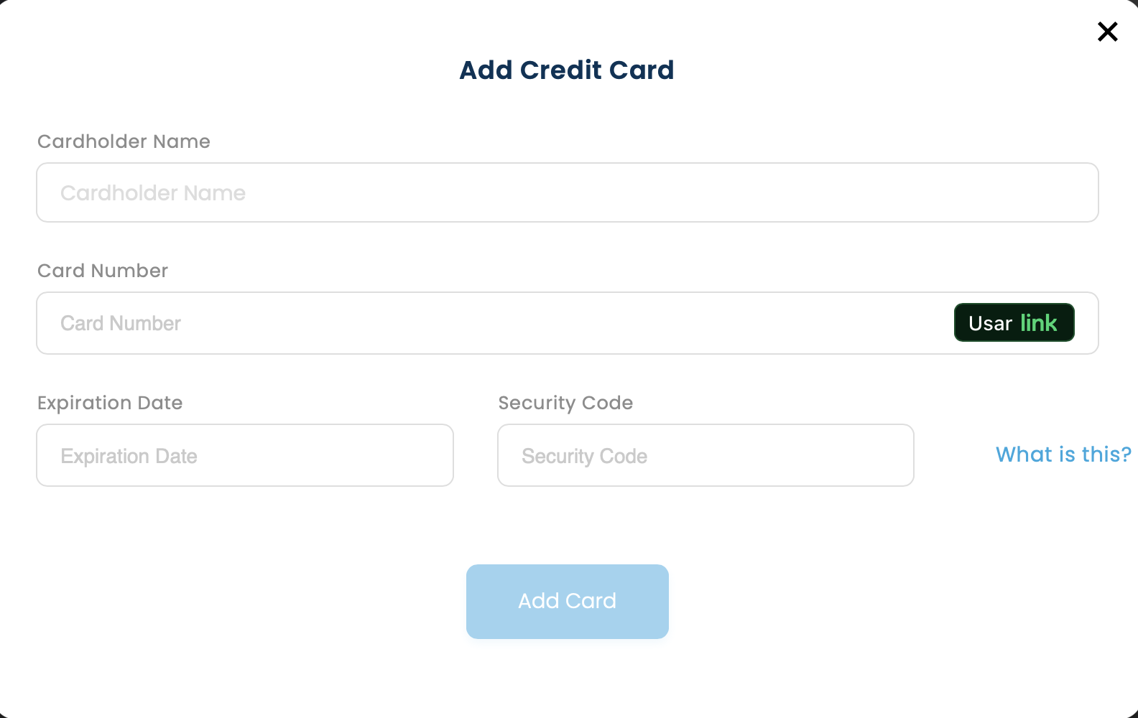The image size is (1138, 718).
Task: Dismiss the modal with the X icon
Action: [1107, 32]
